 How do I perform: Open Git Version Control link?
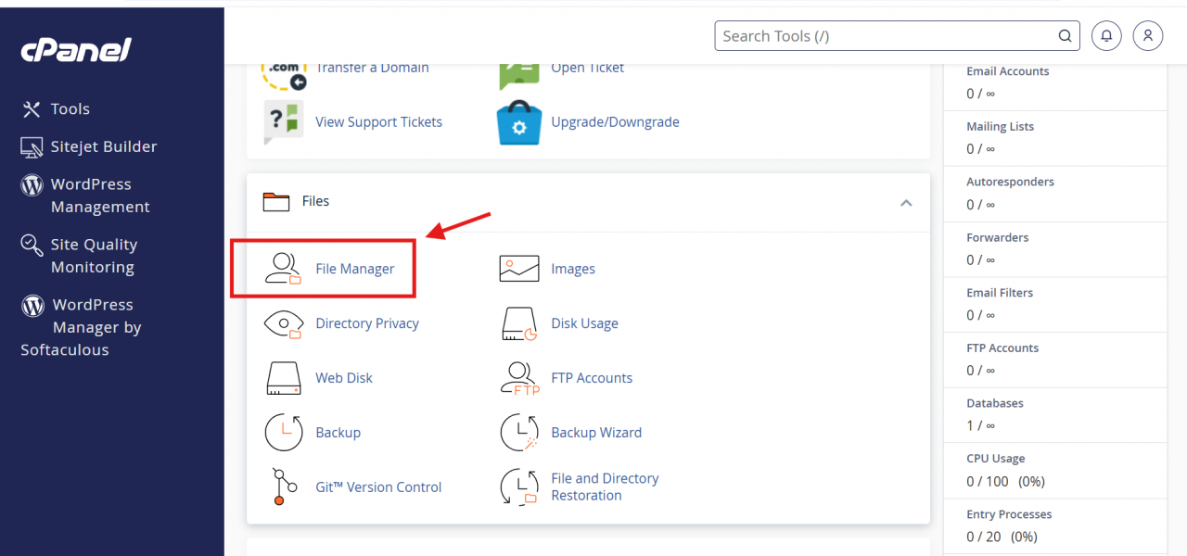[x=378, y=487]
